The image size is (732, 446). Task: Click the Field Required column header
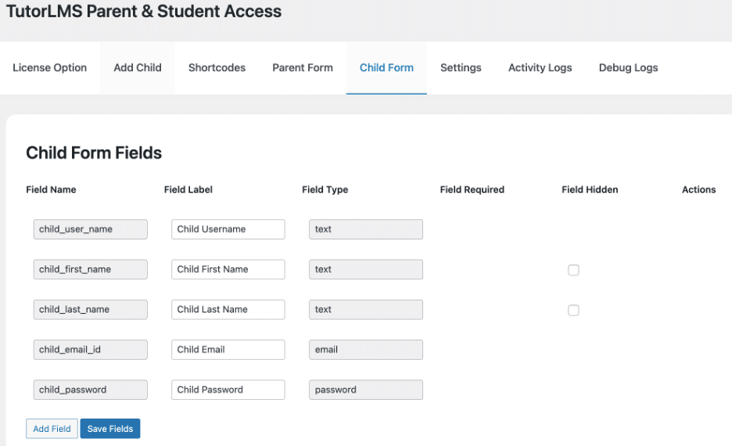(x=472, y=189)
